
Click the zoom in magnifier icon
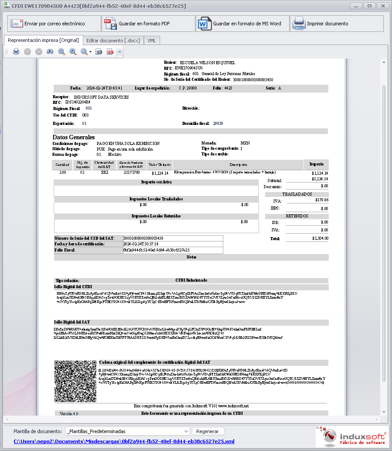[73, 52]
